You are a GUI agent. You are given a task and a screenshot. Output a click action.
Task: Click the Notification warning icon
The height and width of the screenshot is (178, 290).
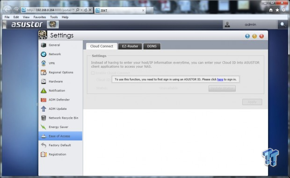click(43, 91)
